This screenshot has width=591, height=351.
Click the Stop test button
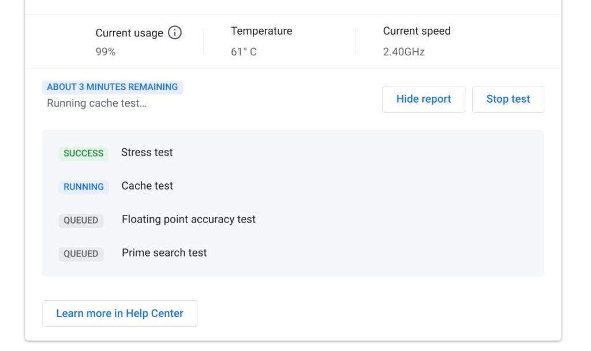[x=508, y=99]
